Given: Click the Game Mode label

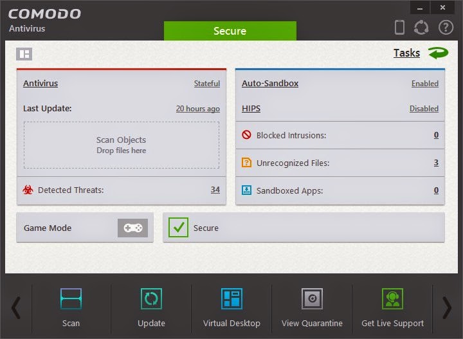Looking at the screenshot, I should pos(48,228).
